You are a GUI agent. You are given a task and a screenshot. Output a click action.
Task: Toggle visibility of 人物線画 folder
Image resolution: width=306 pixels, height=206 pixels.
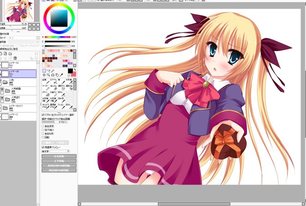pyautogui.click(x=2, y=89)
